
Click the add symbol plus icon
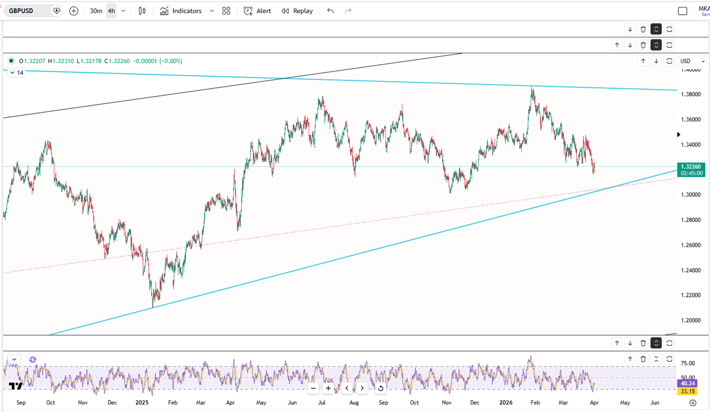[x=74, y=11]
